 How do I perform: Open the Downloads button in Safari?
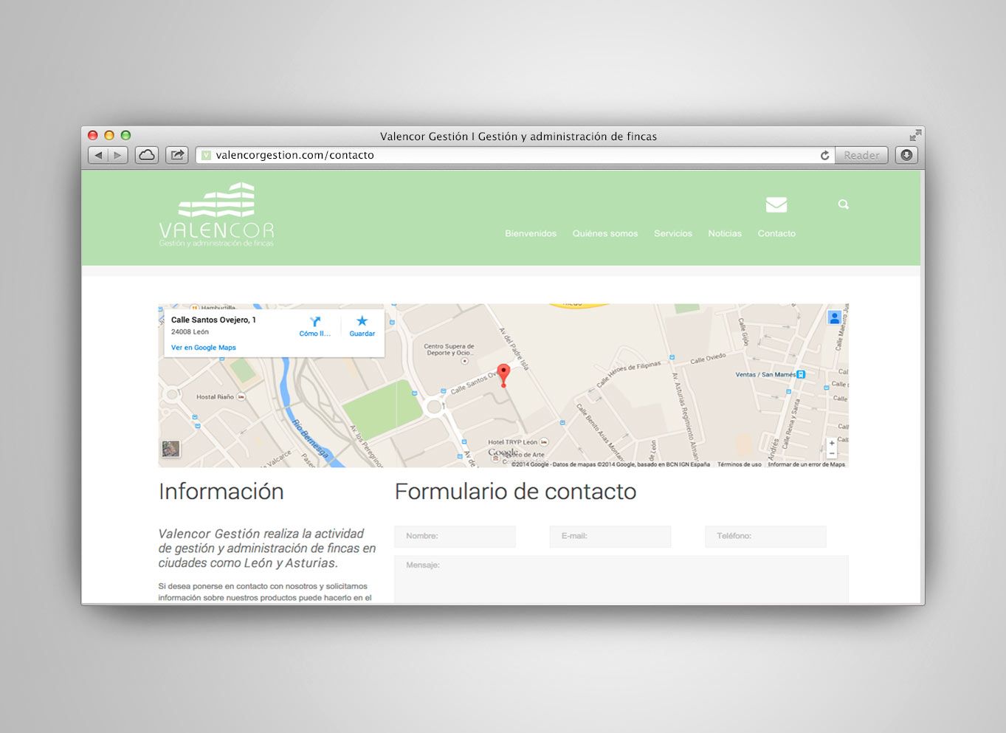pos(907,155)
